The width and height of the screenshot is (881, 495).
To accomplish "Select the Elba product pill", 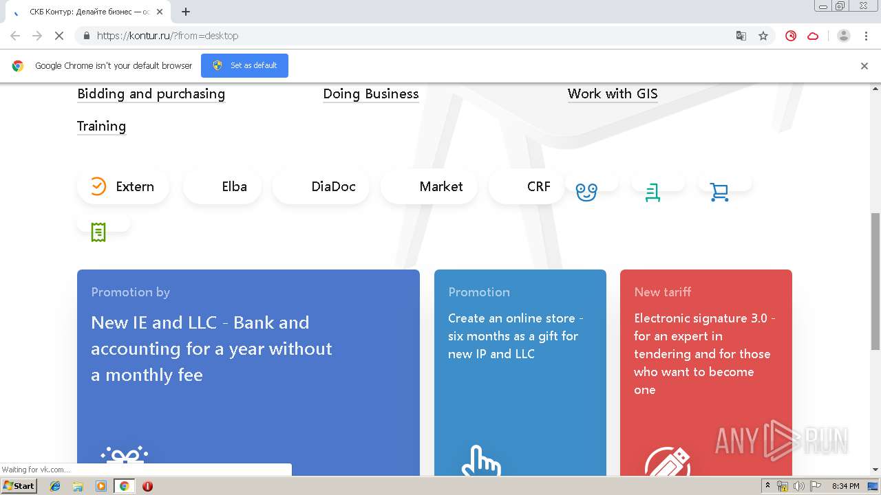I will pyautogui.click(x=222, y=186).
